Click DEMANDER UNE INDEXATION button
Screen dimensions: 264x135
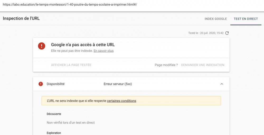(203, 65)
